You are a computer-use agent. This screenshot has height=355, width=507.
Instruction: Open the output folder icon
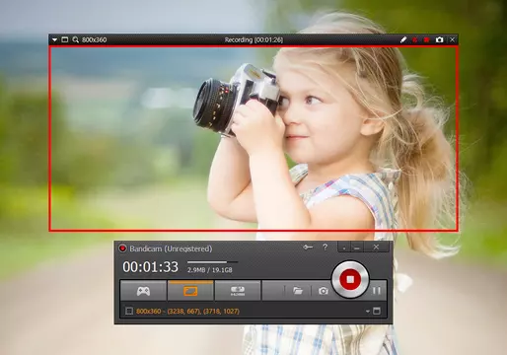pos(298,291)
